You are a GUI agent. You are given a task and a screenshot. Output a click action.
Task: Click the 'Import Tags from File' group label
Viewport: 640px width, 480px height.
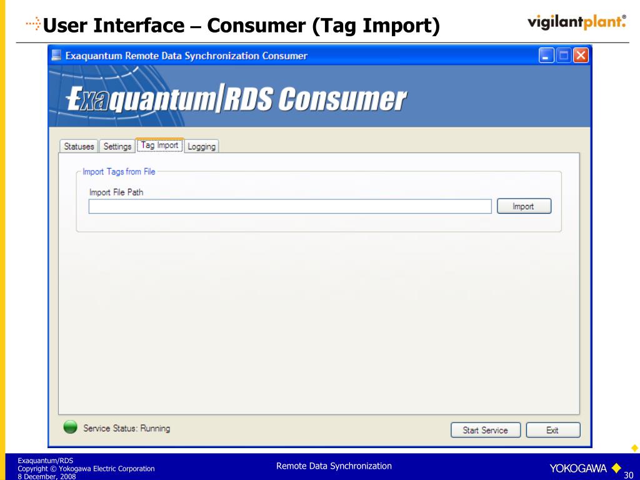pos(119,172)
